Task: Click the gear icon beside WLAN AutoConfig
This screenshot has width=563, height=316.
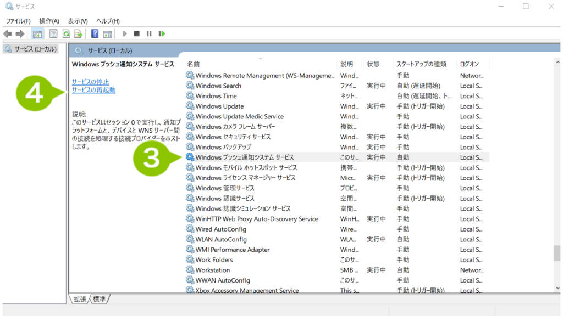Action: click(190, 239)
